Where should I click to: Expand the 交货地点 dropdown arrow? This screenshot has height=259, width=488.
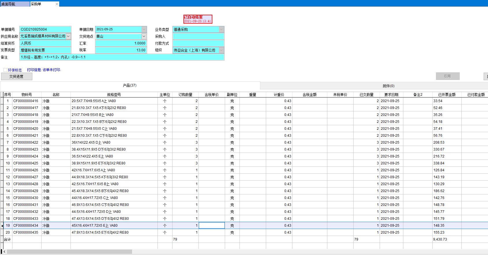coord(144,36)
